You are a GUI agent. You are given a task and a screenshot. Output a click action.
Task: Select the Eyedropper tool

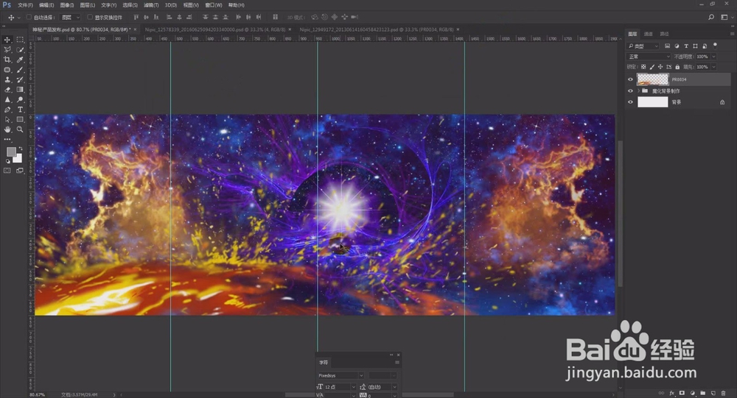[20, 60]
